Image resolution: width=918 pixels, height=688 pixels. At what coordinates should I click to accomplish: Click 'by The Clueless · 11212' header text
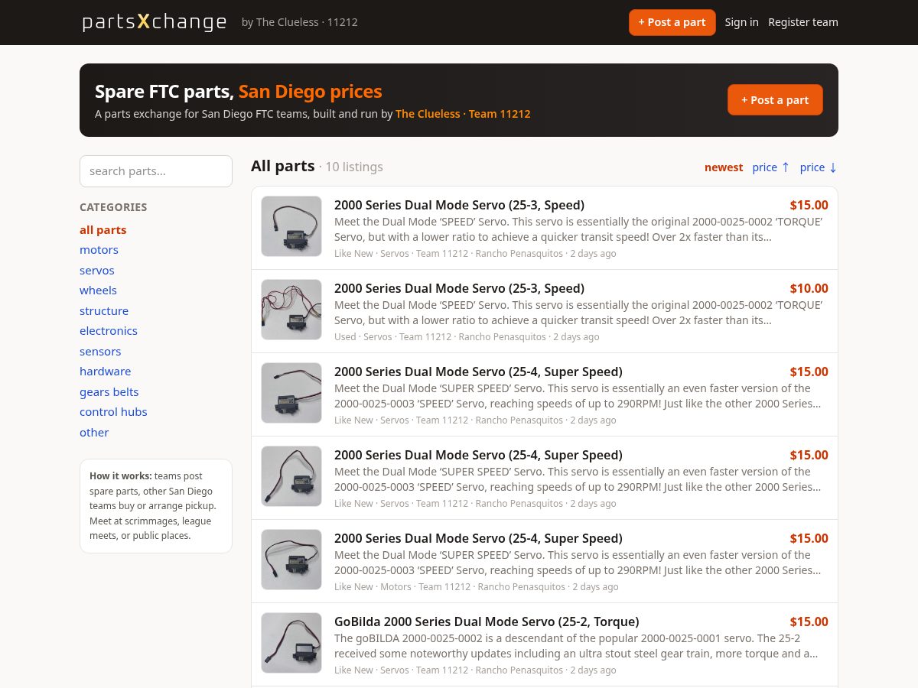[300, 22]
